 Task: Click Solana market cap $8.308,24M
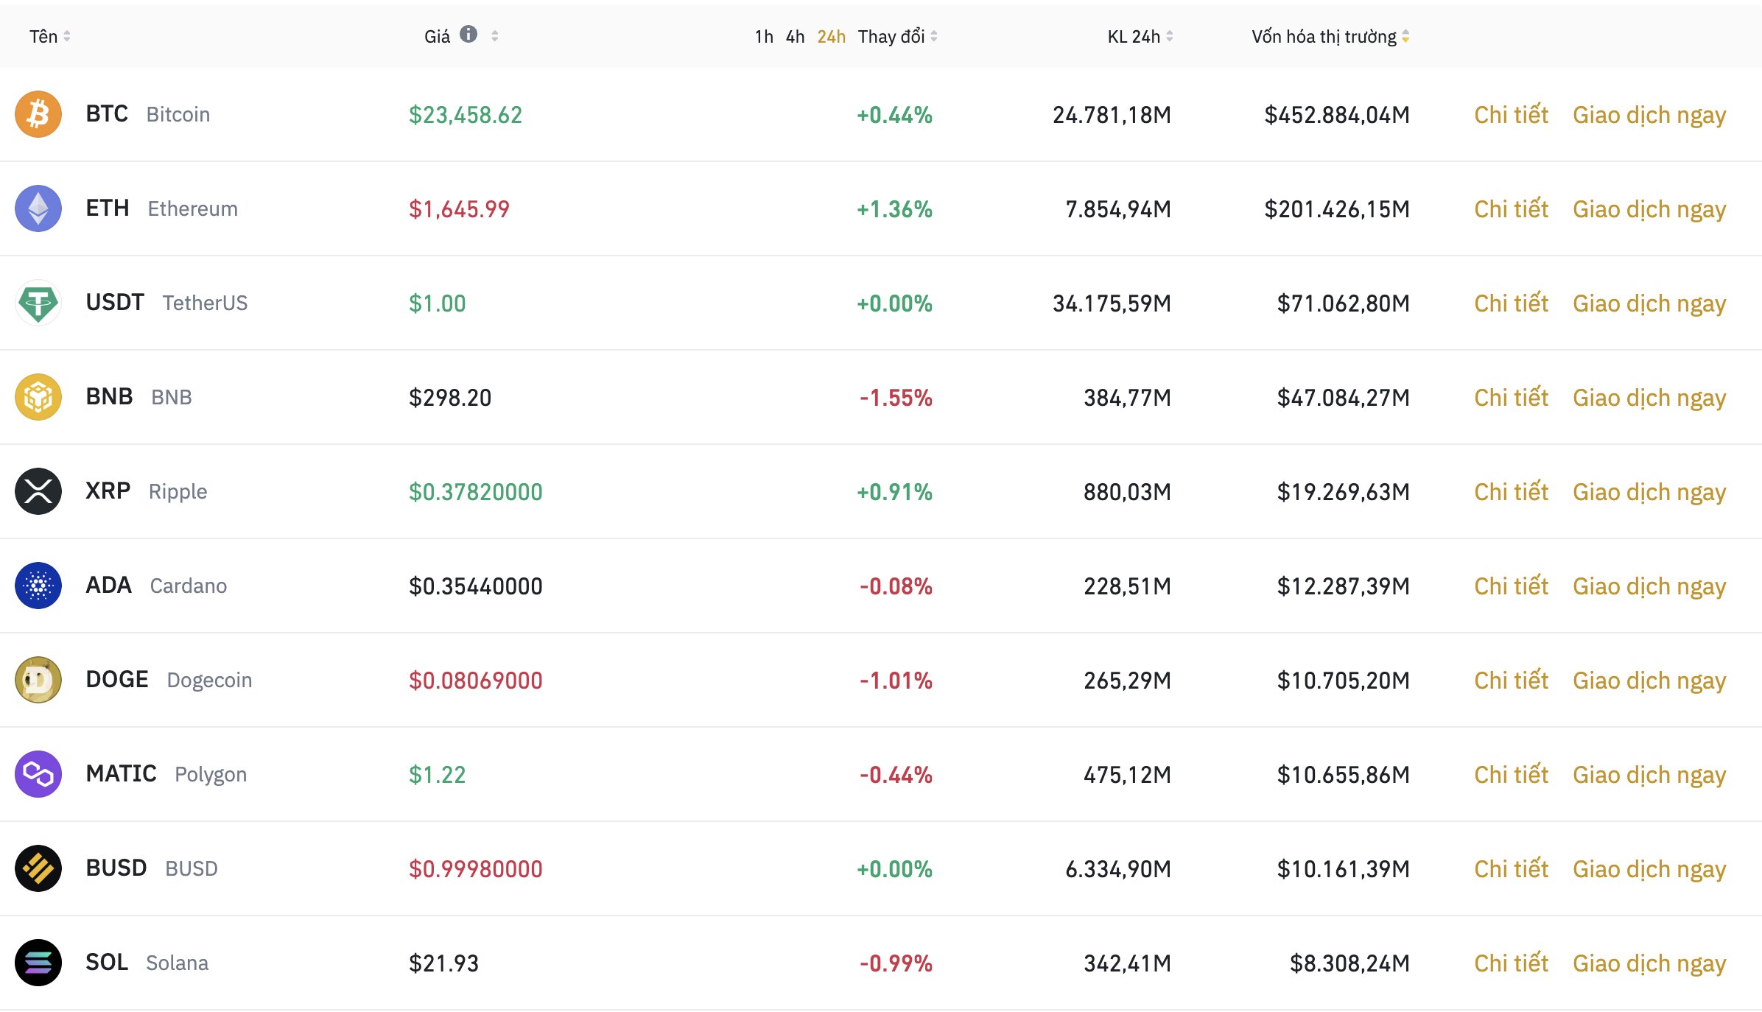pos(1349,963)
